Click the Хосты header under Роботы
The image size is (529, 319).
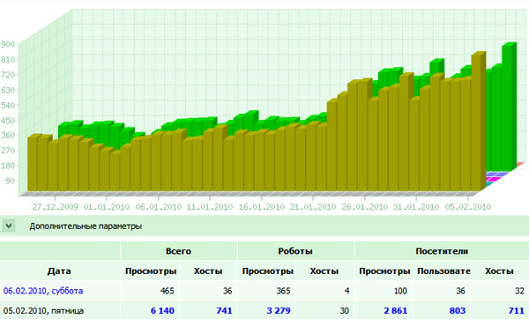tap(324, 271)
